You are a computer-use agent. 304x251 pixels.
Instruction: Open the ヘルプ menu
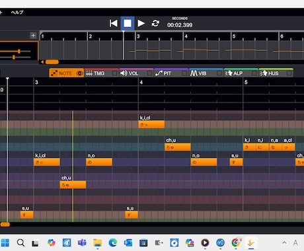pyautogui.click(x=17, y=13)
